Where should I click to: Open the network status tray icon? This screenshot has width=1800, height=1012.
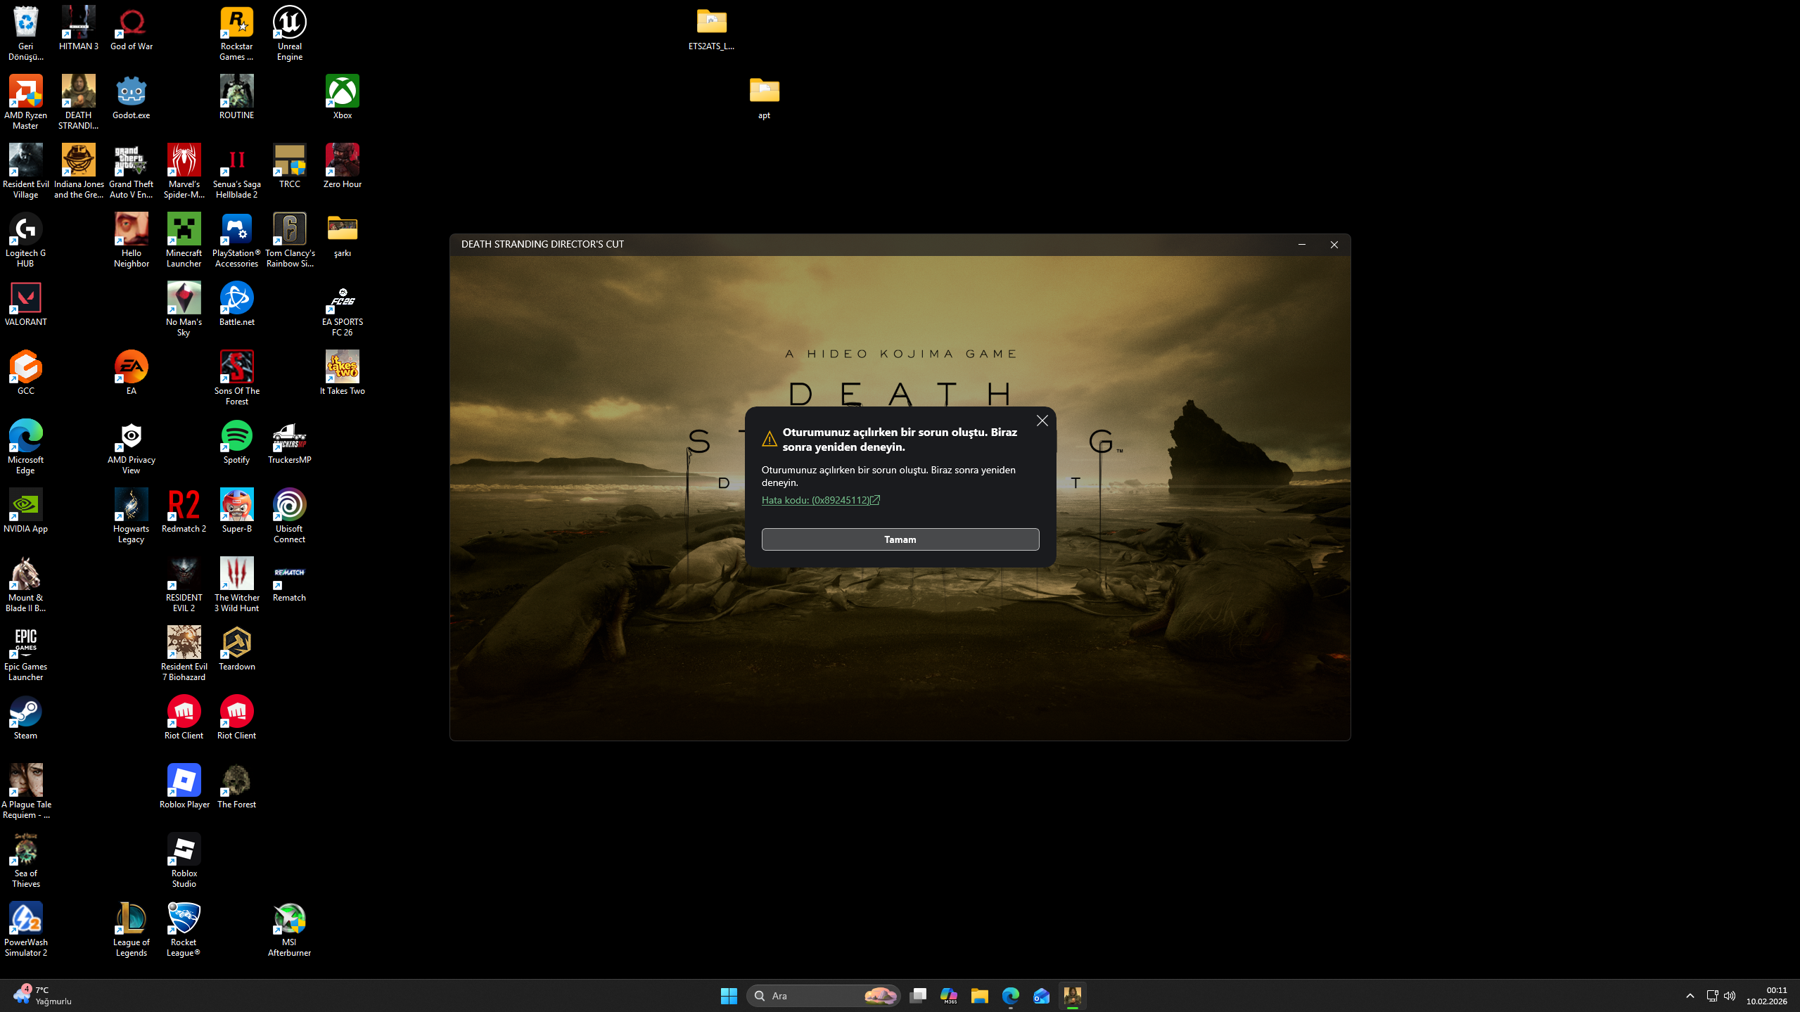coord(1712,996)
